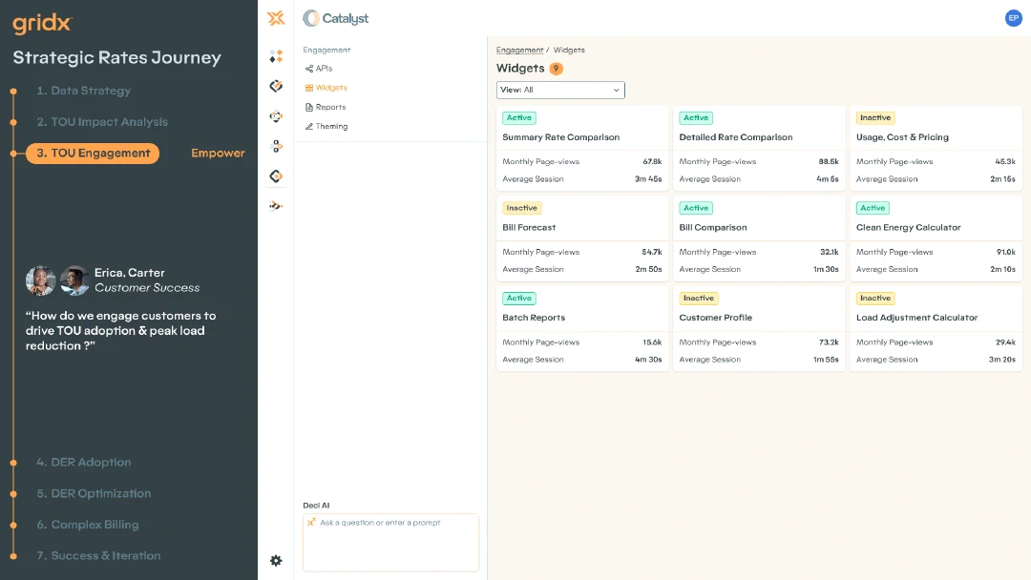This screenshot has width=1031, height=580.
Task: Open Detailed Rate Comparison widget card
Action: coord(759,149)
